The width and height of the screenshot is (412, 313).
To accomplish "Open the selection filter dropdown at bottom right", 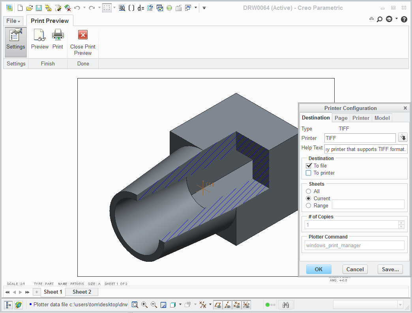I will pos(400,305).
